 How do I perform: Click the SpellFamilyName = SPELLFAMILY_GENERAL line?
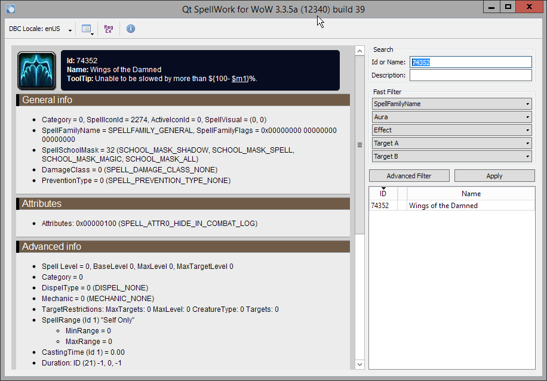(x=189, y=135)
